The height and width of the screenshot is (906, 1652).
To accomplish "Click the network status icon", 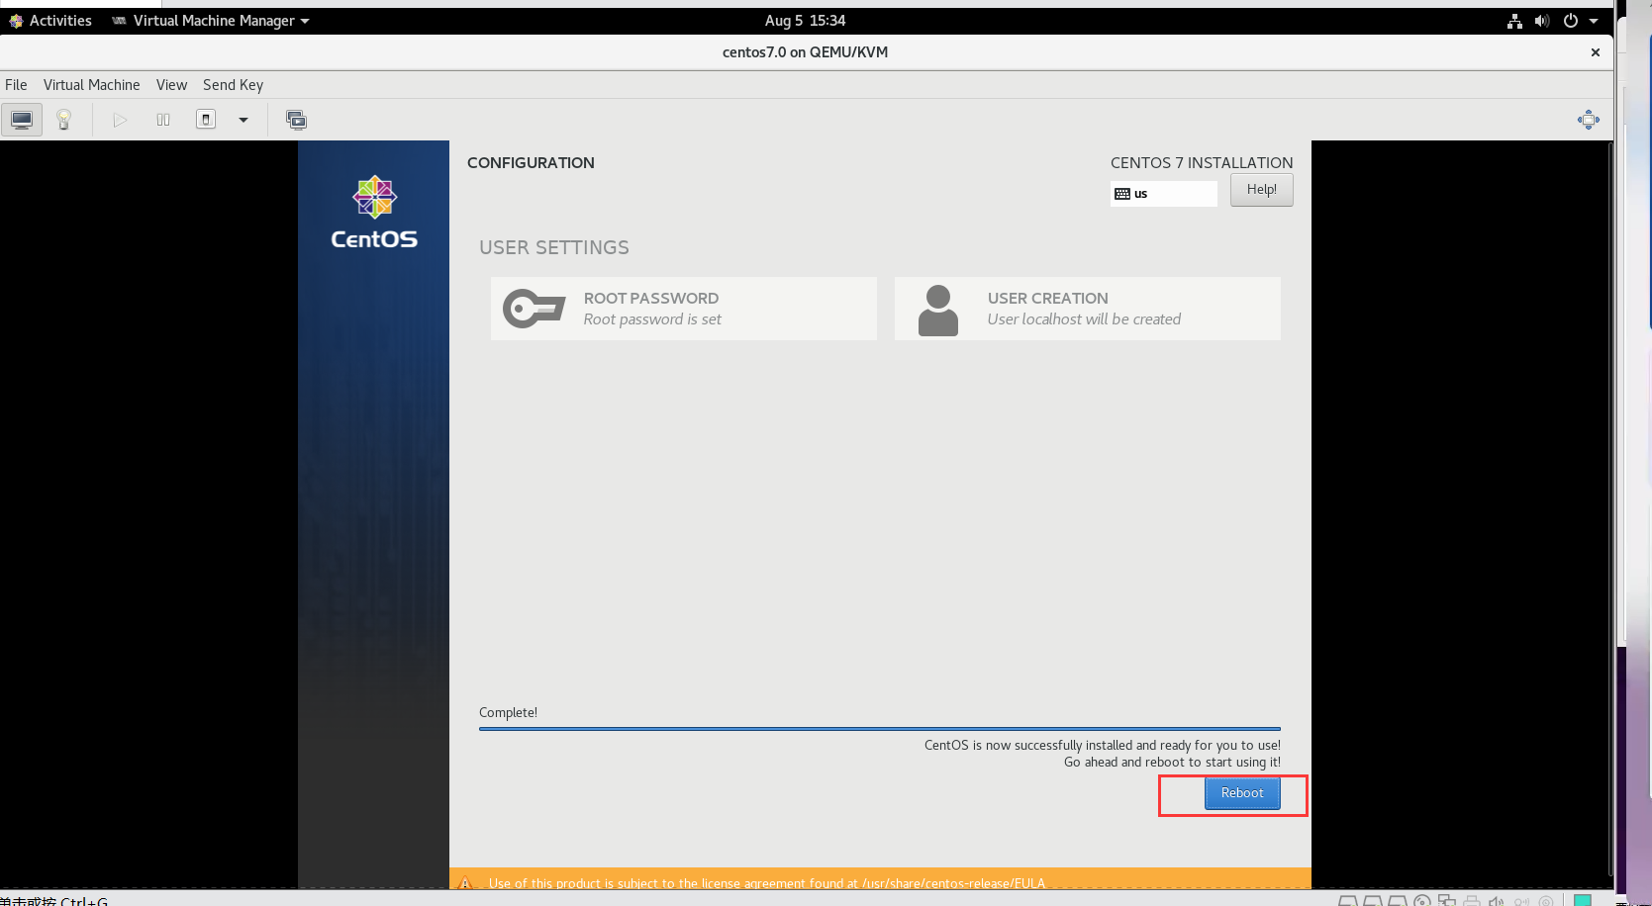I will (x=1514, y=21).
